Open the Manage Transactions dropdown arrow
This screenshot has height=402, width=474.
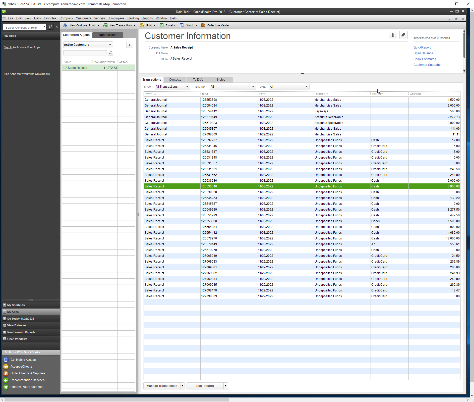pyautogui.click(x=183, y=386)
